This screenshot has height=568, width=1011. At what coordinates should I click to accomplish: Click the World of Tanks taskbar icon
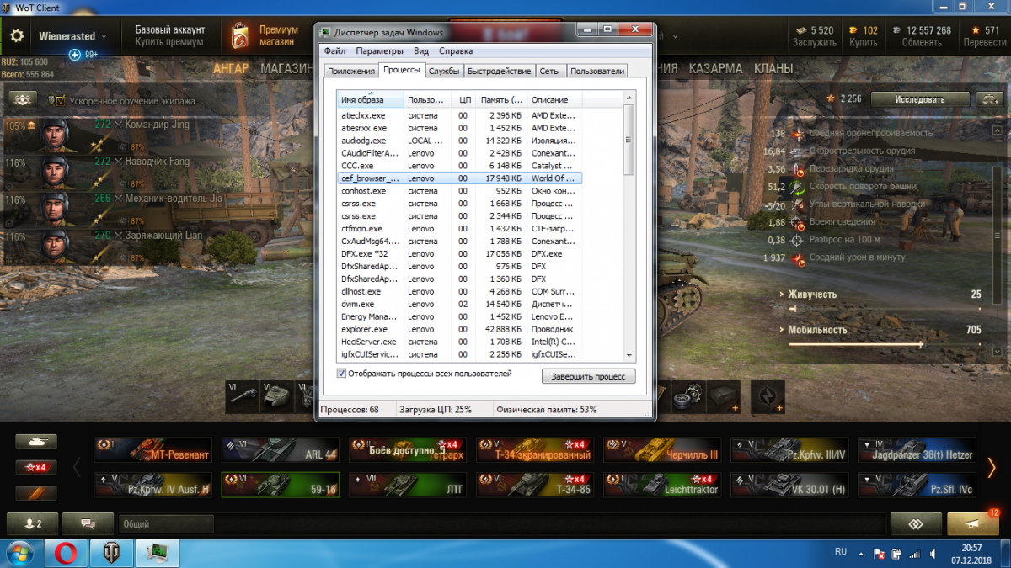(111, 552)
